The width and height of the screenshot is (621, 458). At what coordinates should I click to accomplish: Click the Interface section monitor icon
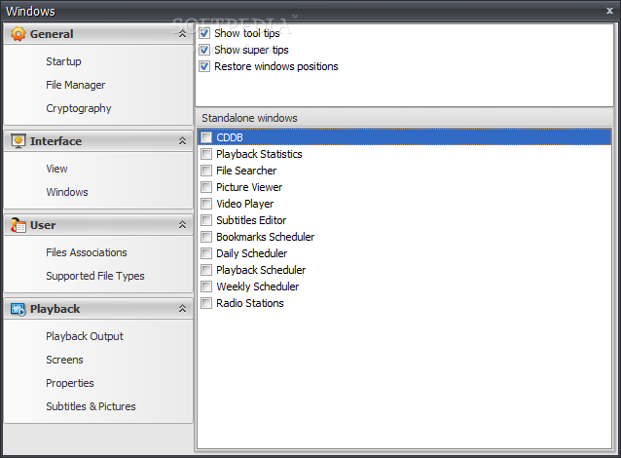click(18, 141)
